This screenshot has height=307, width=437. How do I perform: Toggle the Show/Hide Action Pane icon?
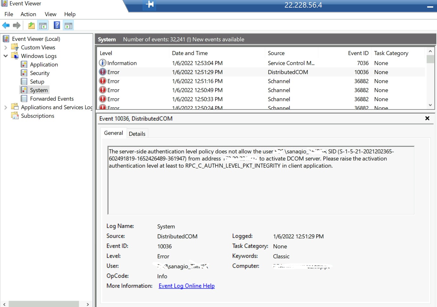tap(68, 26)
